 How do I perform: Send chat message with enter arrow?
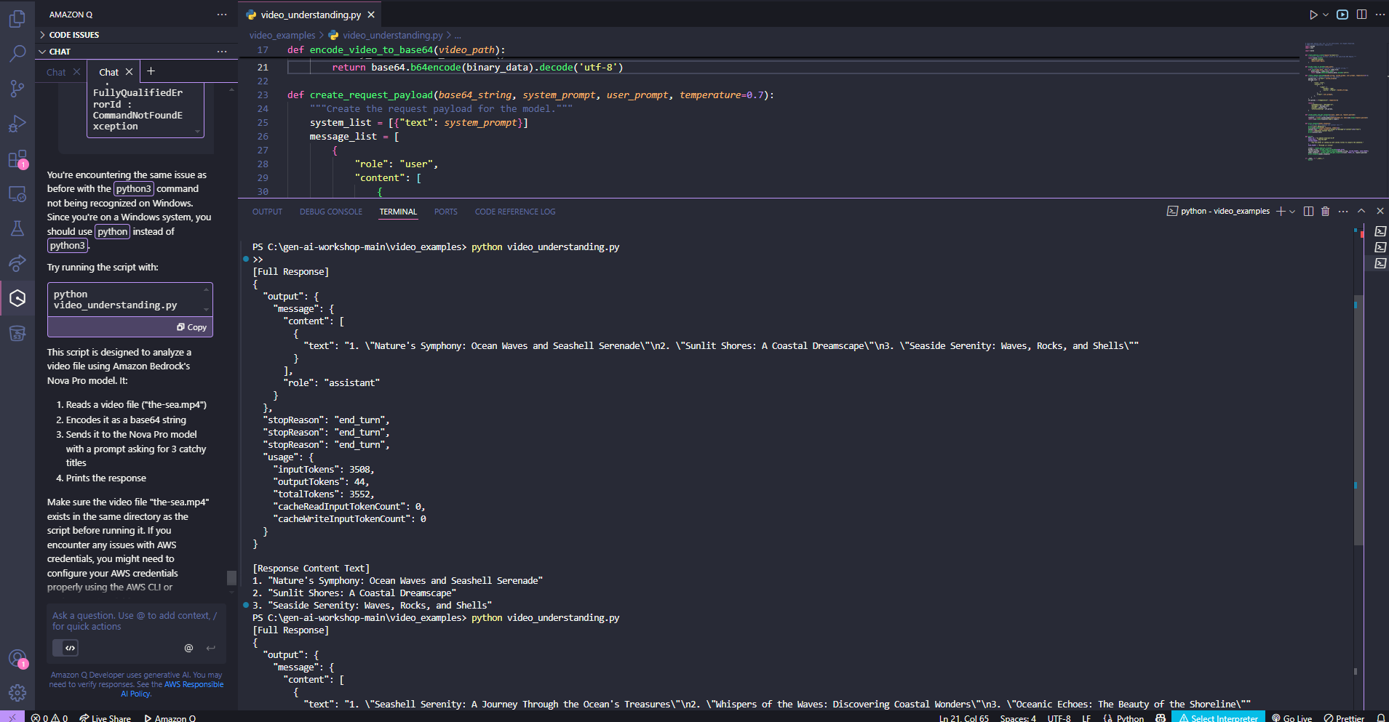[x=210, y=648]
